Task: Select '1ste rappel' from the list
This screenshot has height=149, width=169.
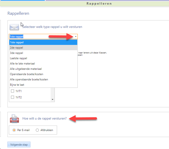Action: (17, 43)
